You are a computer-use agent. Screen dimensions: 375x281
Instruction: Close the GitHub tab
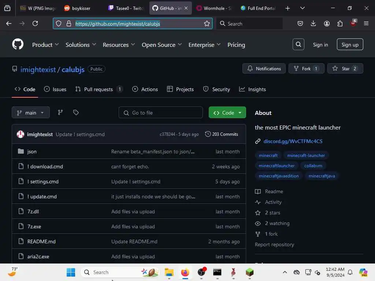(x=186, y=8)
